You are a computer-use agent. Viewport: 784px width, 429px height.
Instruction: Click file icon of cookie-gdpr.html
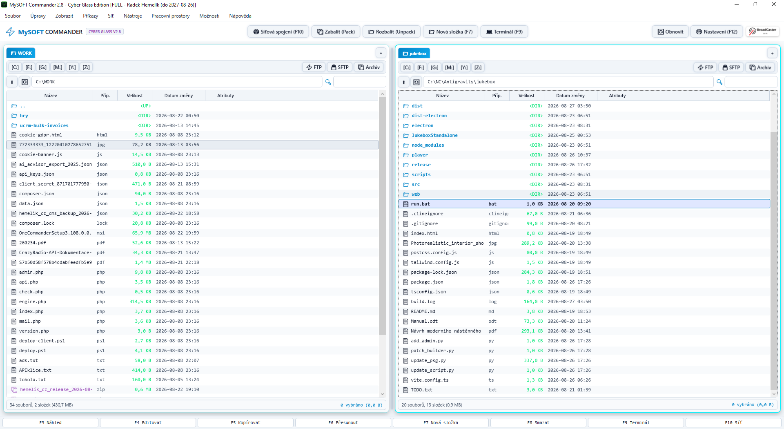[14, 135]
